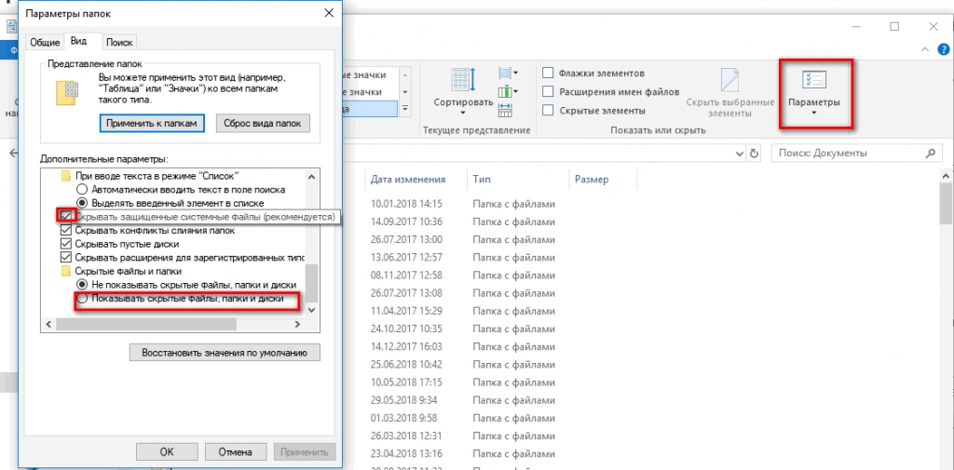Click the Параметры checklist icon in ribbon
The image size is (954, 470).
(x=814, y=81)
